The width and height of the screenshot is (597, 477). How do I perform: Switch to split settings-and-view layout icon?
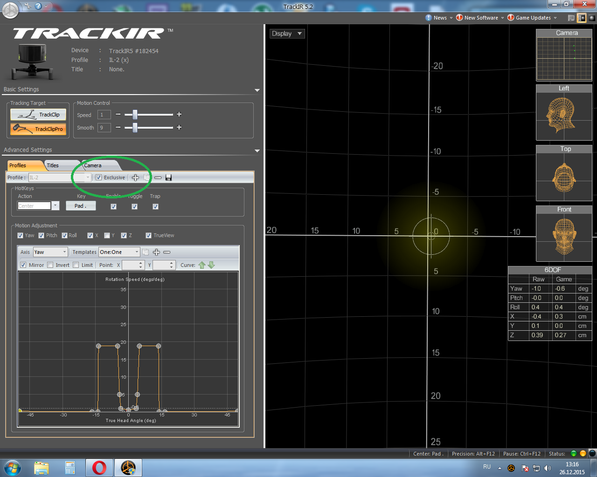click(581, 18)
